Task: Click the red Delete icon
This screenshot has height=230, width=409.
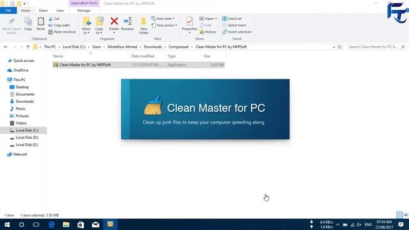Action: tap(114, 21)
